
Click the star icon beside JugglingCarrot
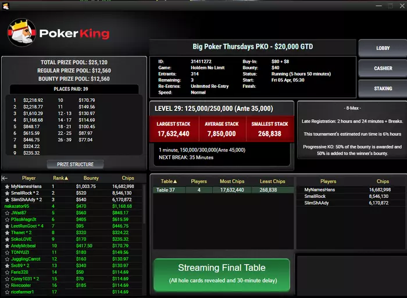tap(7, 259)
